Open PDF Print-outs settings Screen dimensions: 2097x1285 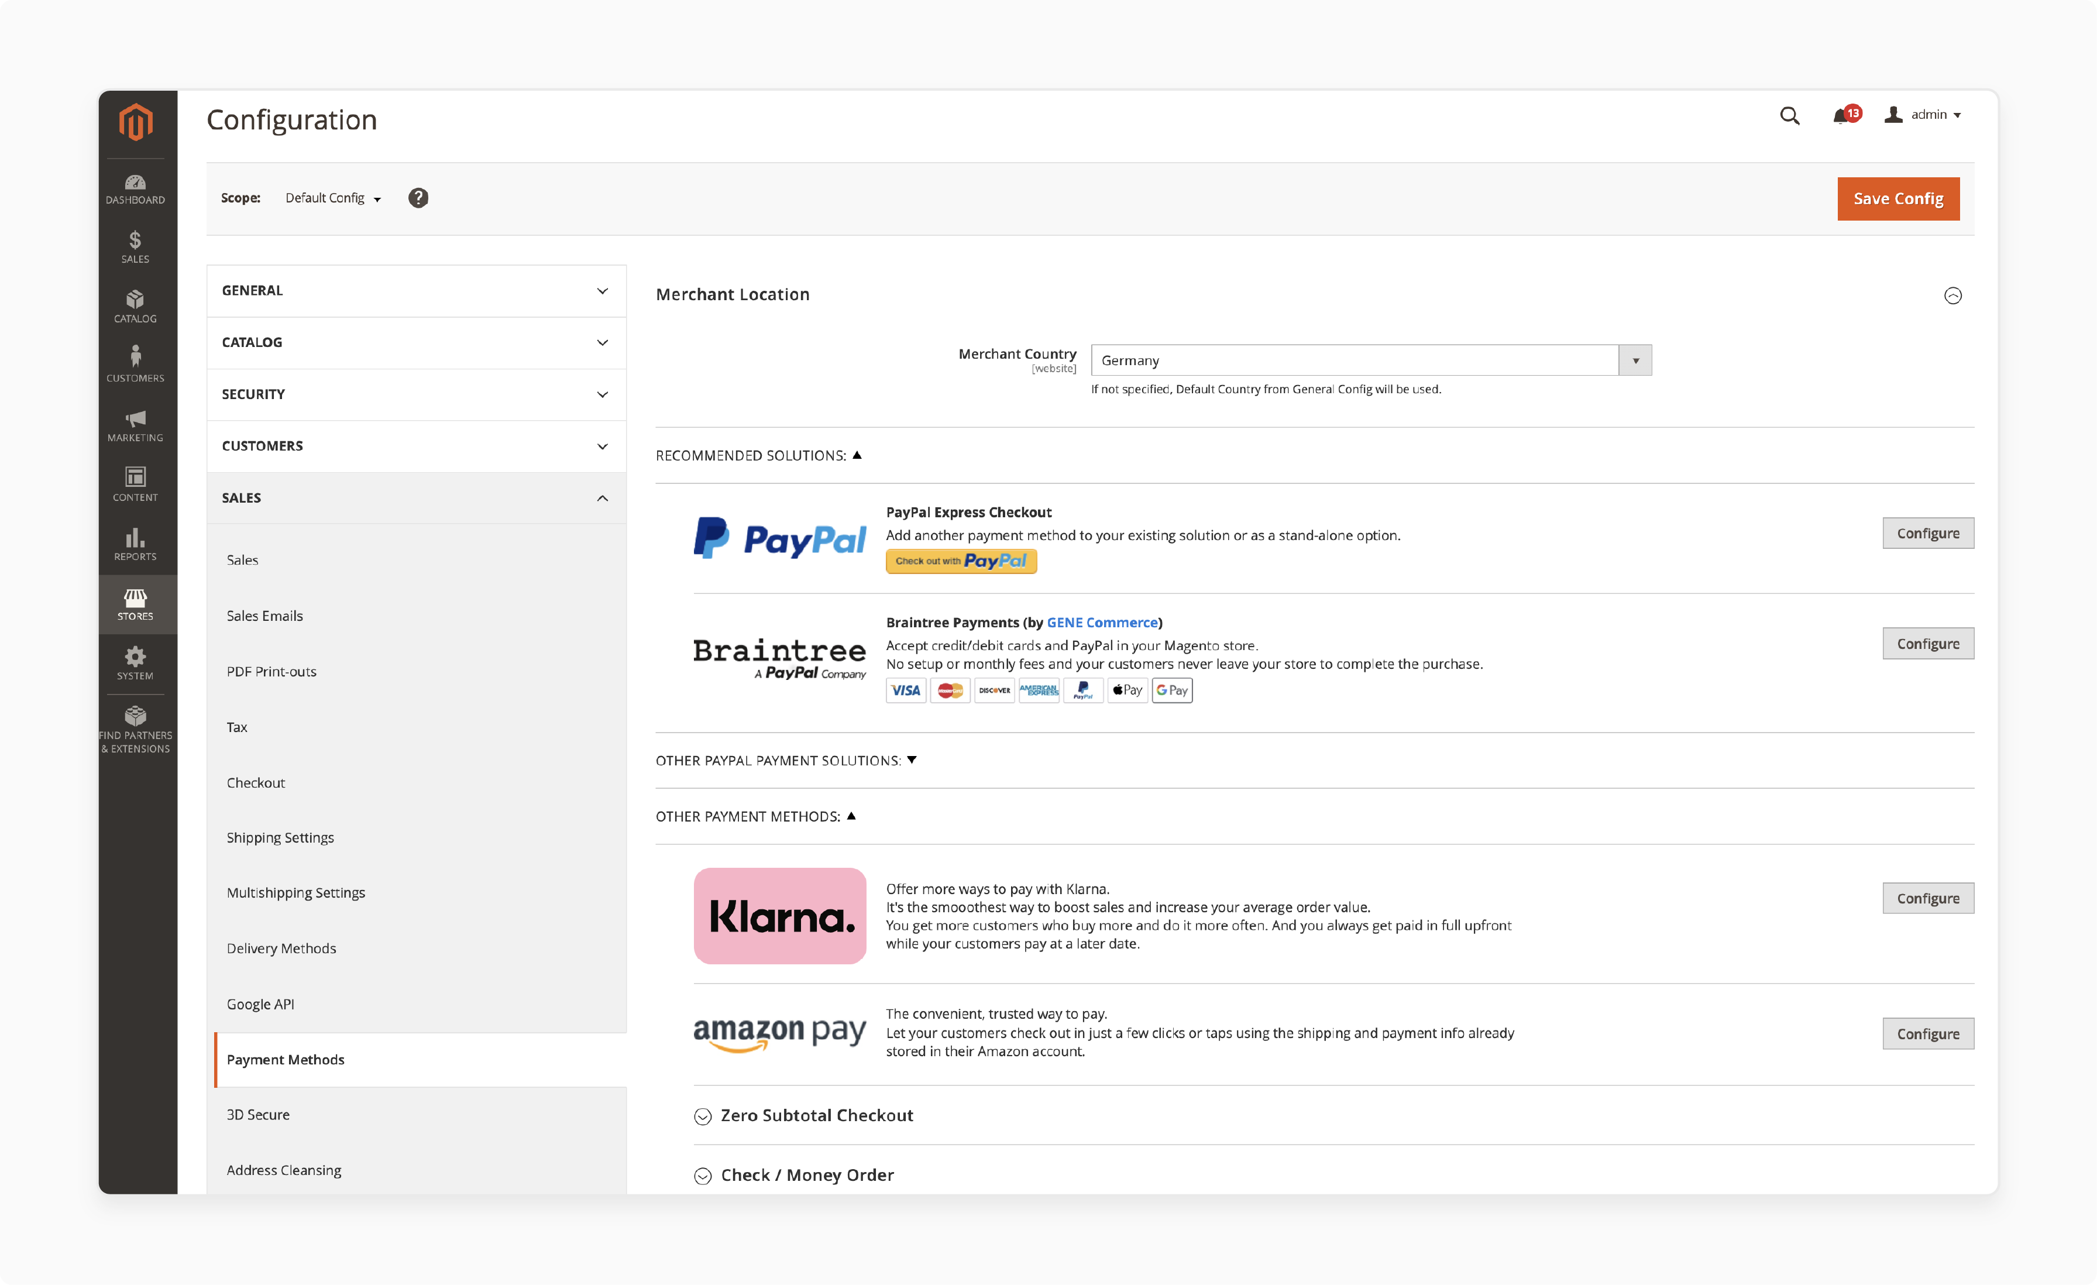[271, 671]
